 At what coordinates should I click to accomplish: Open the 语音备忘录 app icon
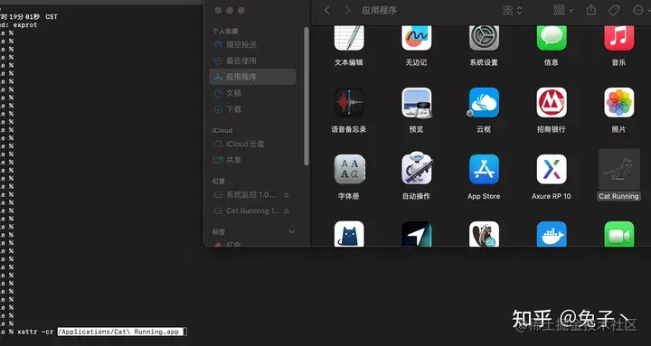pos(349,102)
